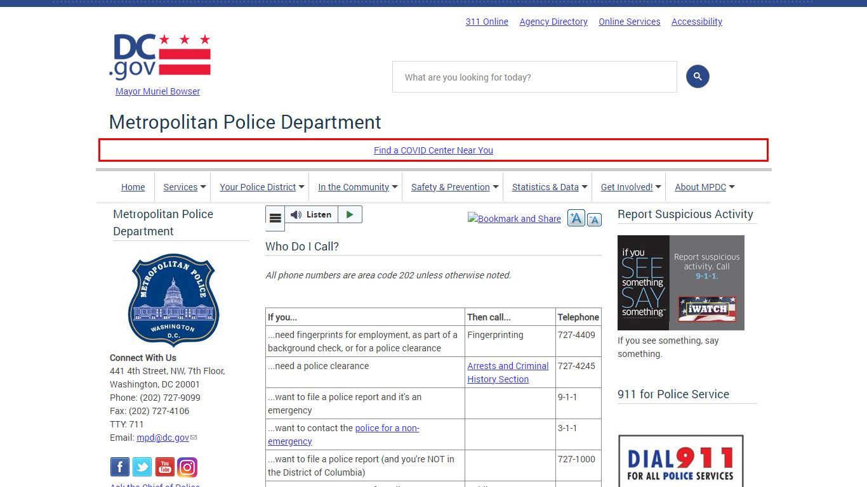Click the Mayor Muriel Bowser link

click(157, 91)
